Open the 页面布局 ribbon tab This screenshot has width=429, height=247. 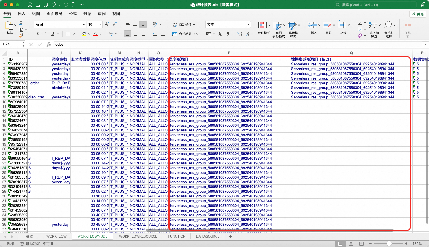(54, 14)
